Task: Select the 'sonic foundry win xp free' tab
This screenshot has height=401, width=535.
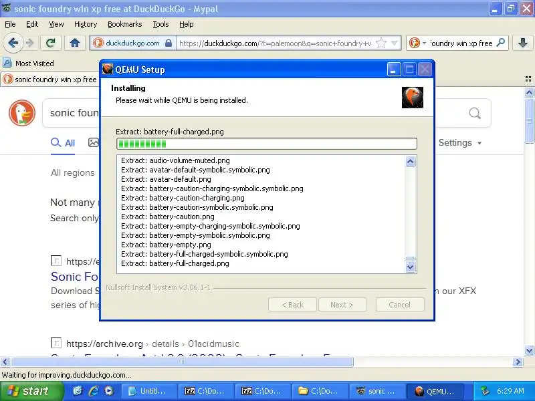Action: 50,80
